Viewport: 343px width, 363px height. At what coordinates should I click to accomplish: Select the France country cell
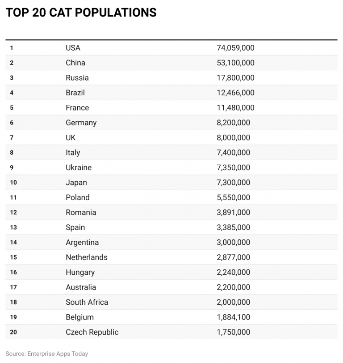point(77,108)
